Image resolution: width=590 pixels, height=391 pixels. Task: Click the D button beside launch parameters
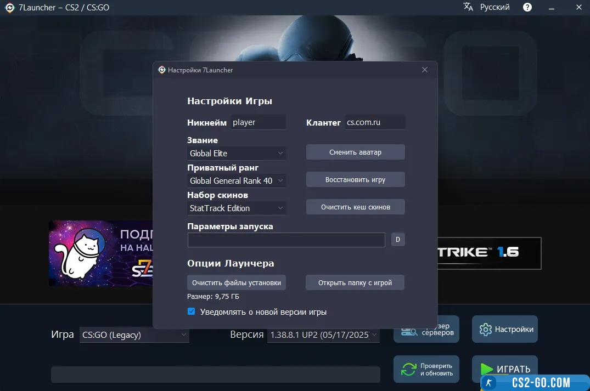tap(398, 240)
